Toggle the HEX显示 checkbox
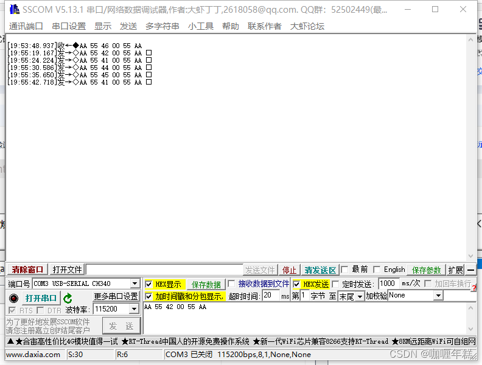482x365 pixels. coord(148,284)
